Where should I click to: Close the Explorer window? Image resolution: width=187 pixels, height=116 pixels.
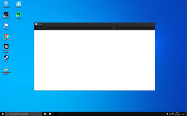tap(152, 24)
